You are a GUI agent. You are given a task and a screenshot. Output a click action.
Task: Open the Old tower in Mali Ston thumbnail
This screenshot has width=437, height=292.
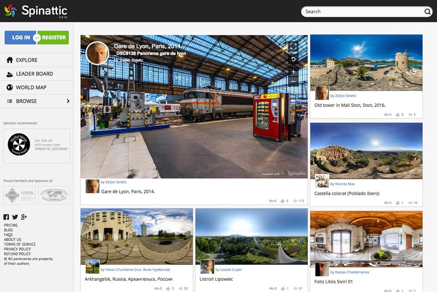tap(366, 63)
